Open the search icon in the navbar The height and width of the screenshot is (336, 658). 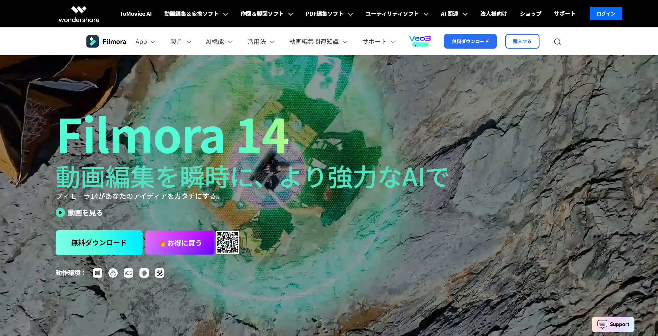(x=558, y=42)
